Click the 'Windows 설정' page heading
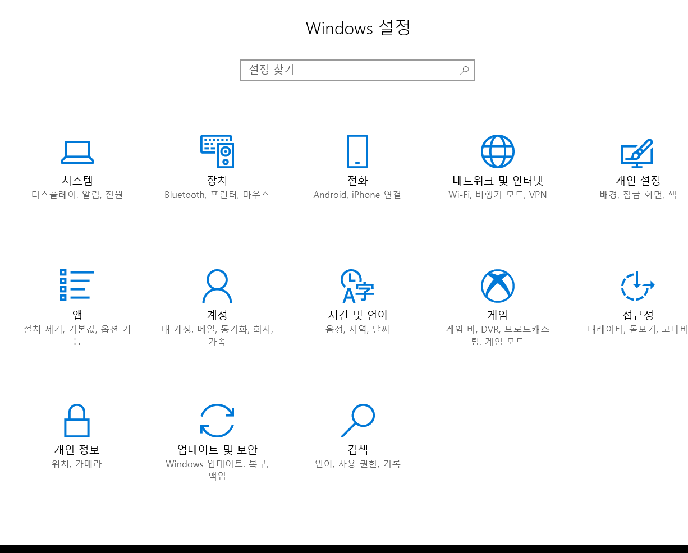 coord(358,27)
